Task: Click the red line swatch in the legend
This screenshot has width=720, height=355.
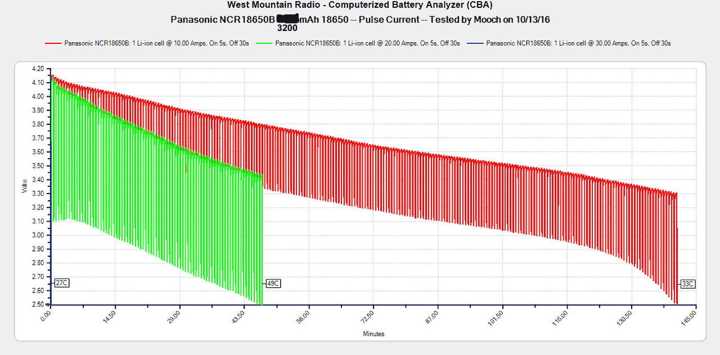Action: 54,43
